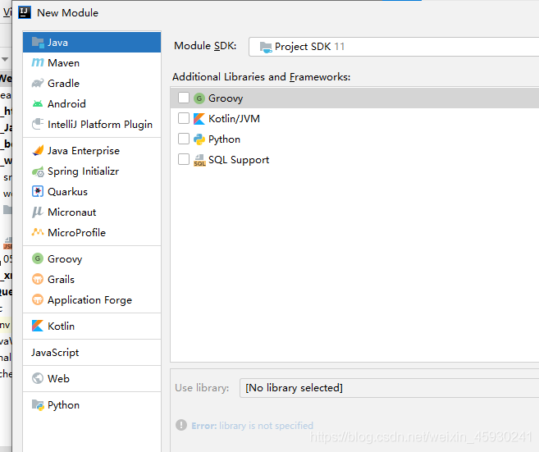Viewport: 539px width, 452px height.
Task: Click the Micronaut icon
Action: click(x=38, y=212)
